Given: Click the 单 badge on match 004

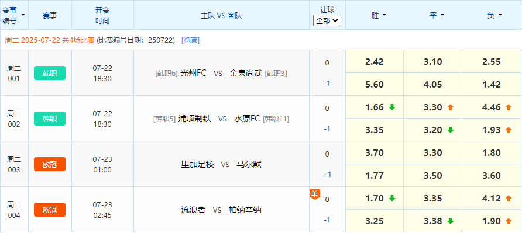Looking at the screenshot, I should coord(315,194).
